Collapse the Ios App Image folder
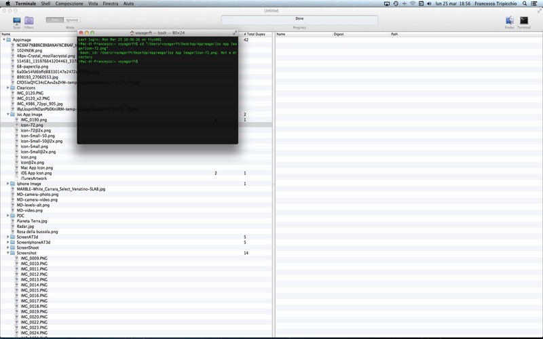Image resolution: width=543 pixels, height=339 pixels. [x=7, y=115]
